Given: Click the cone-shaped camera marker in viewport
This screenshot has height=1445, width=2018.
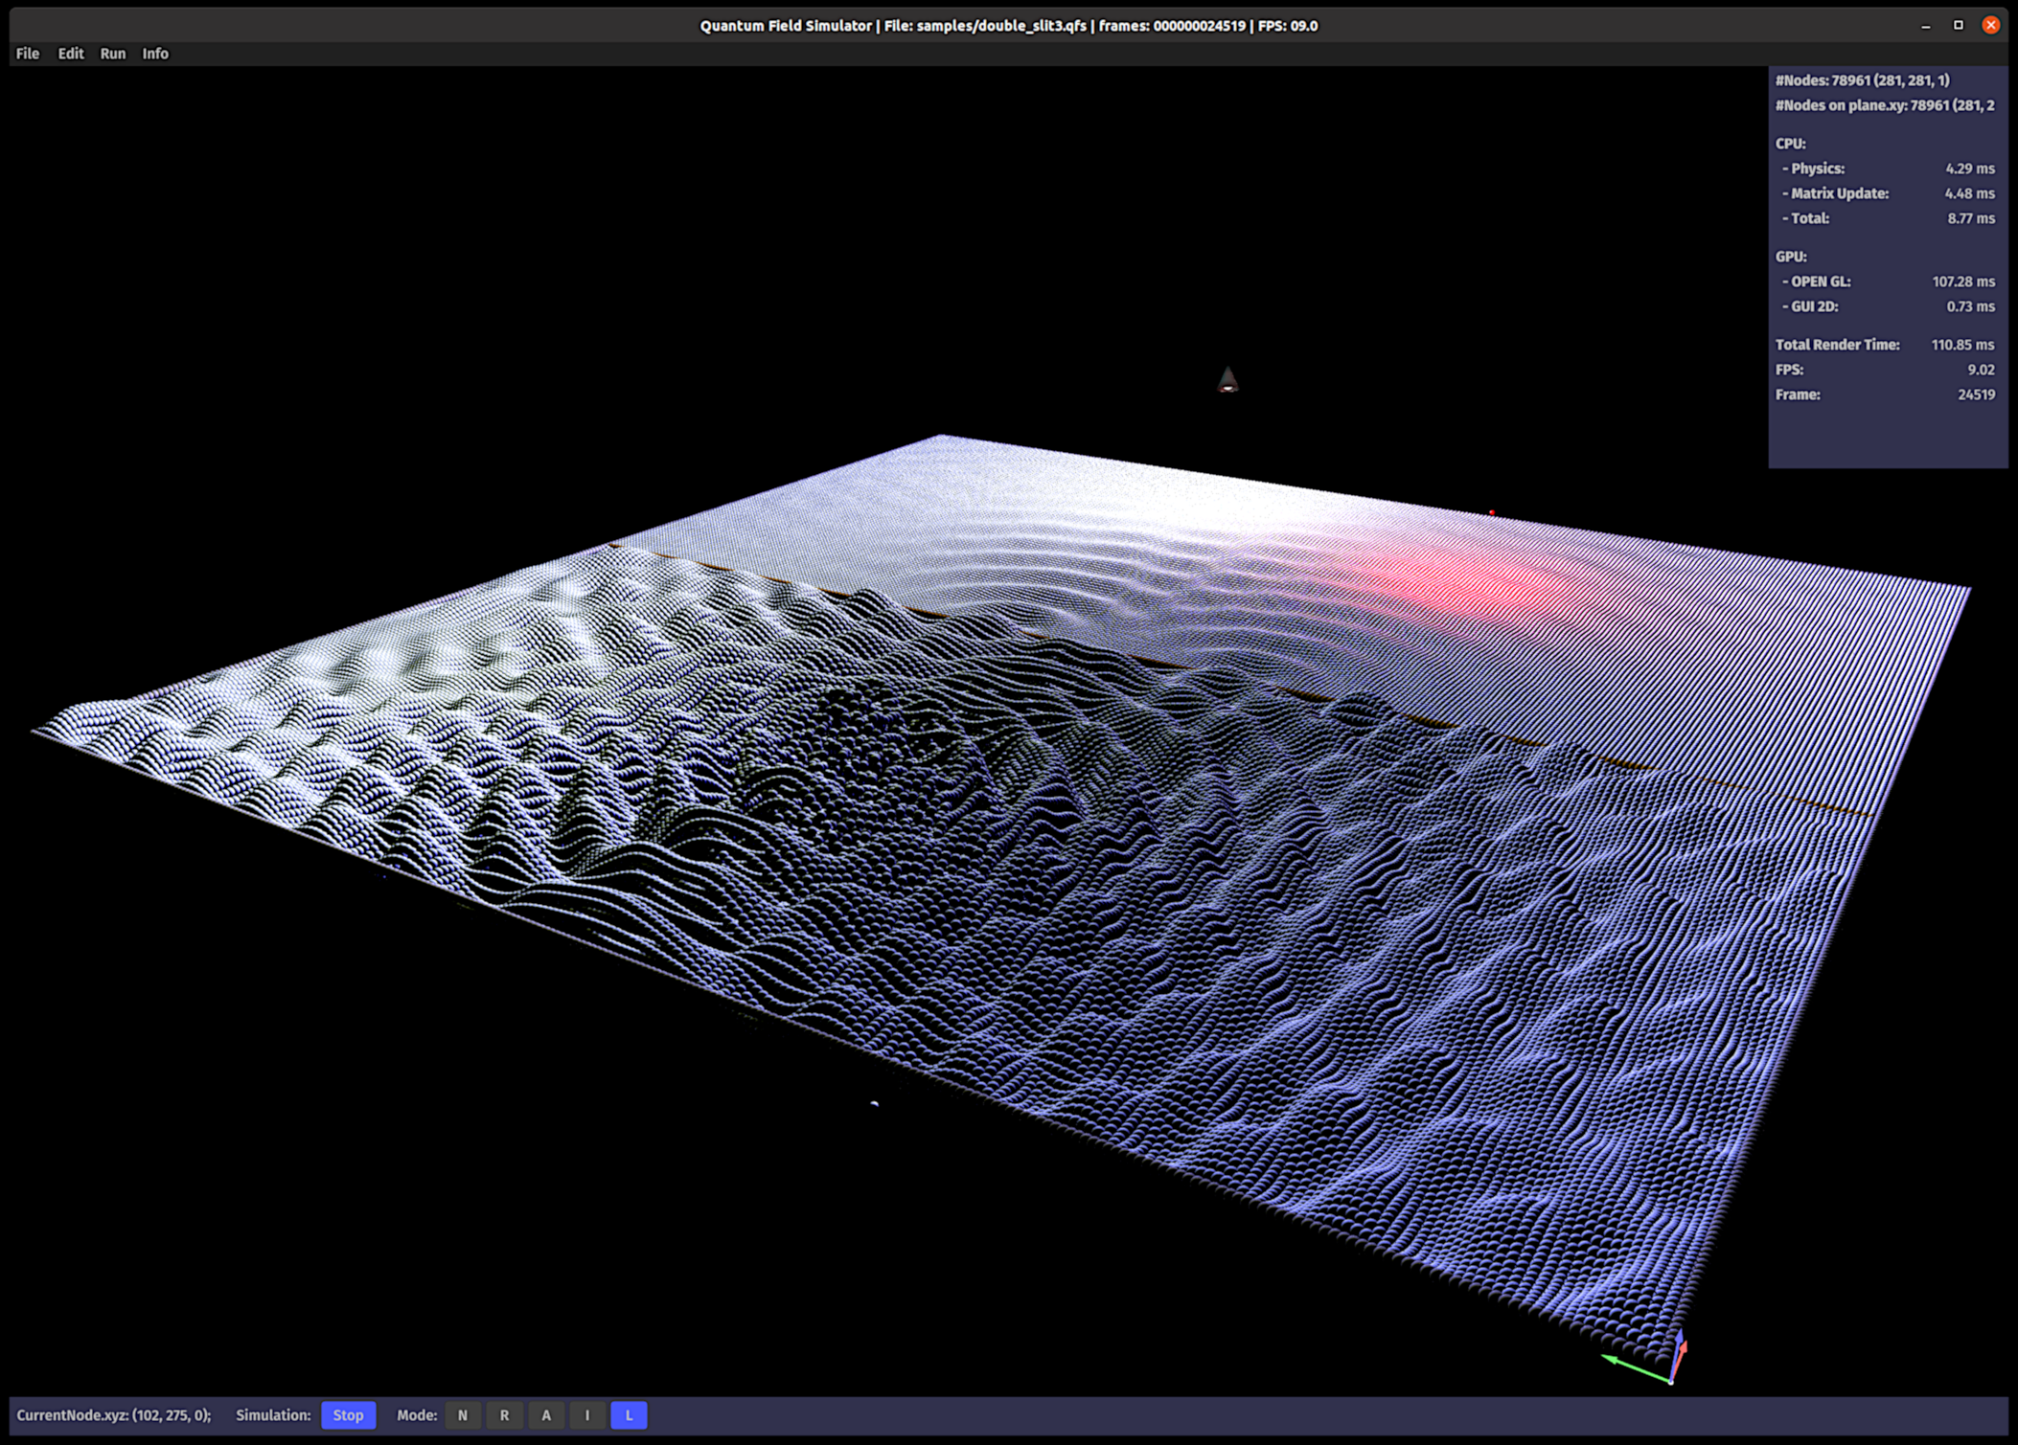Looking at the screenshot, I should (1227, 380).
